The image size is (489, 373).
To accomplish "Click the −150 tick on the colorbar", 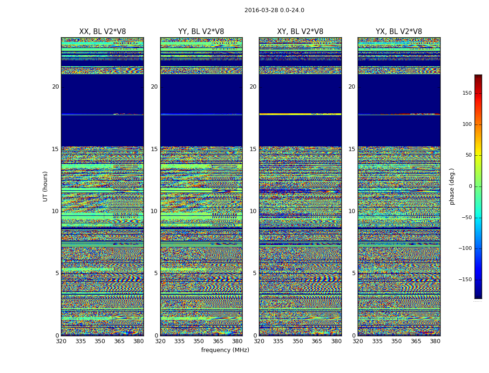I will (x=465, y=280).
